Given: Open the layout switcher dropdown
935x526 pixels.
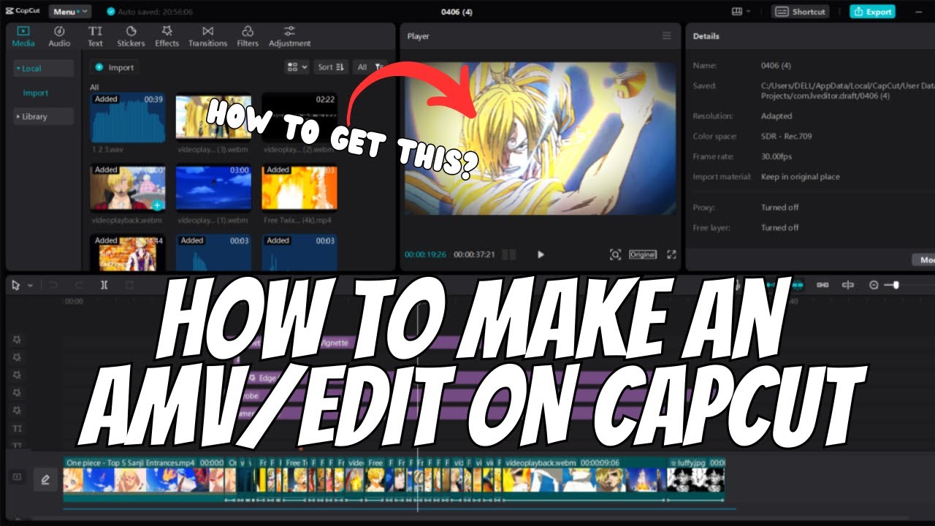Looking at the screenshot, I should [741, 12].
